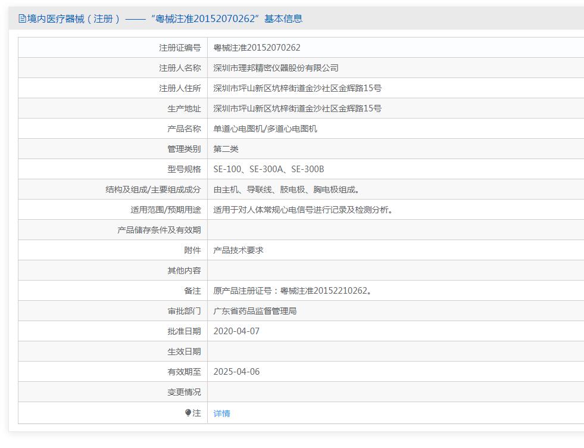Click the 产品名称 label
This screenshot has height=448, width=584.
(x=184, y=129)
